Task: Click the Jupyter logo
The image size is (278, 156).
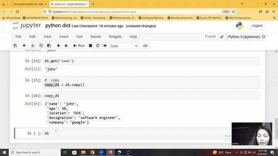Action: tap(27, 26)
